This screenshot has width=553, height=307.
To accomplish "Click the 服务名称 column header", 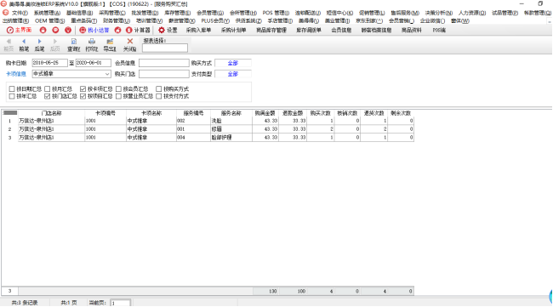I will tap(231, 113).
